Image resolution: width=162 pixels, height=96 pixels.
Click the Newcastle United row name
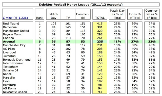pyautogui.click(x=15, y=92)
